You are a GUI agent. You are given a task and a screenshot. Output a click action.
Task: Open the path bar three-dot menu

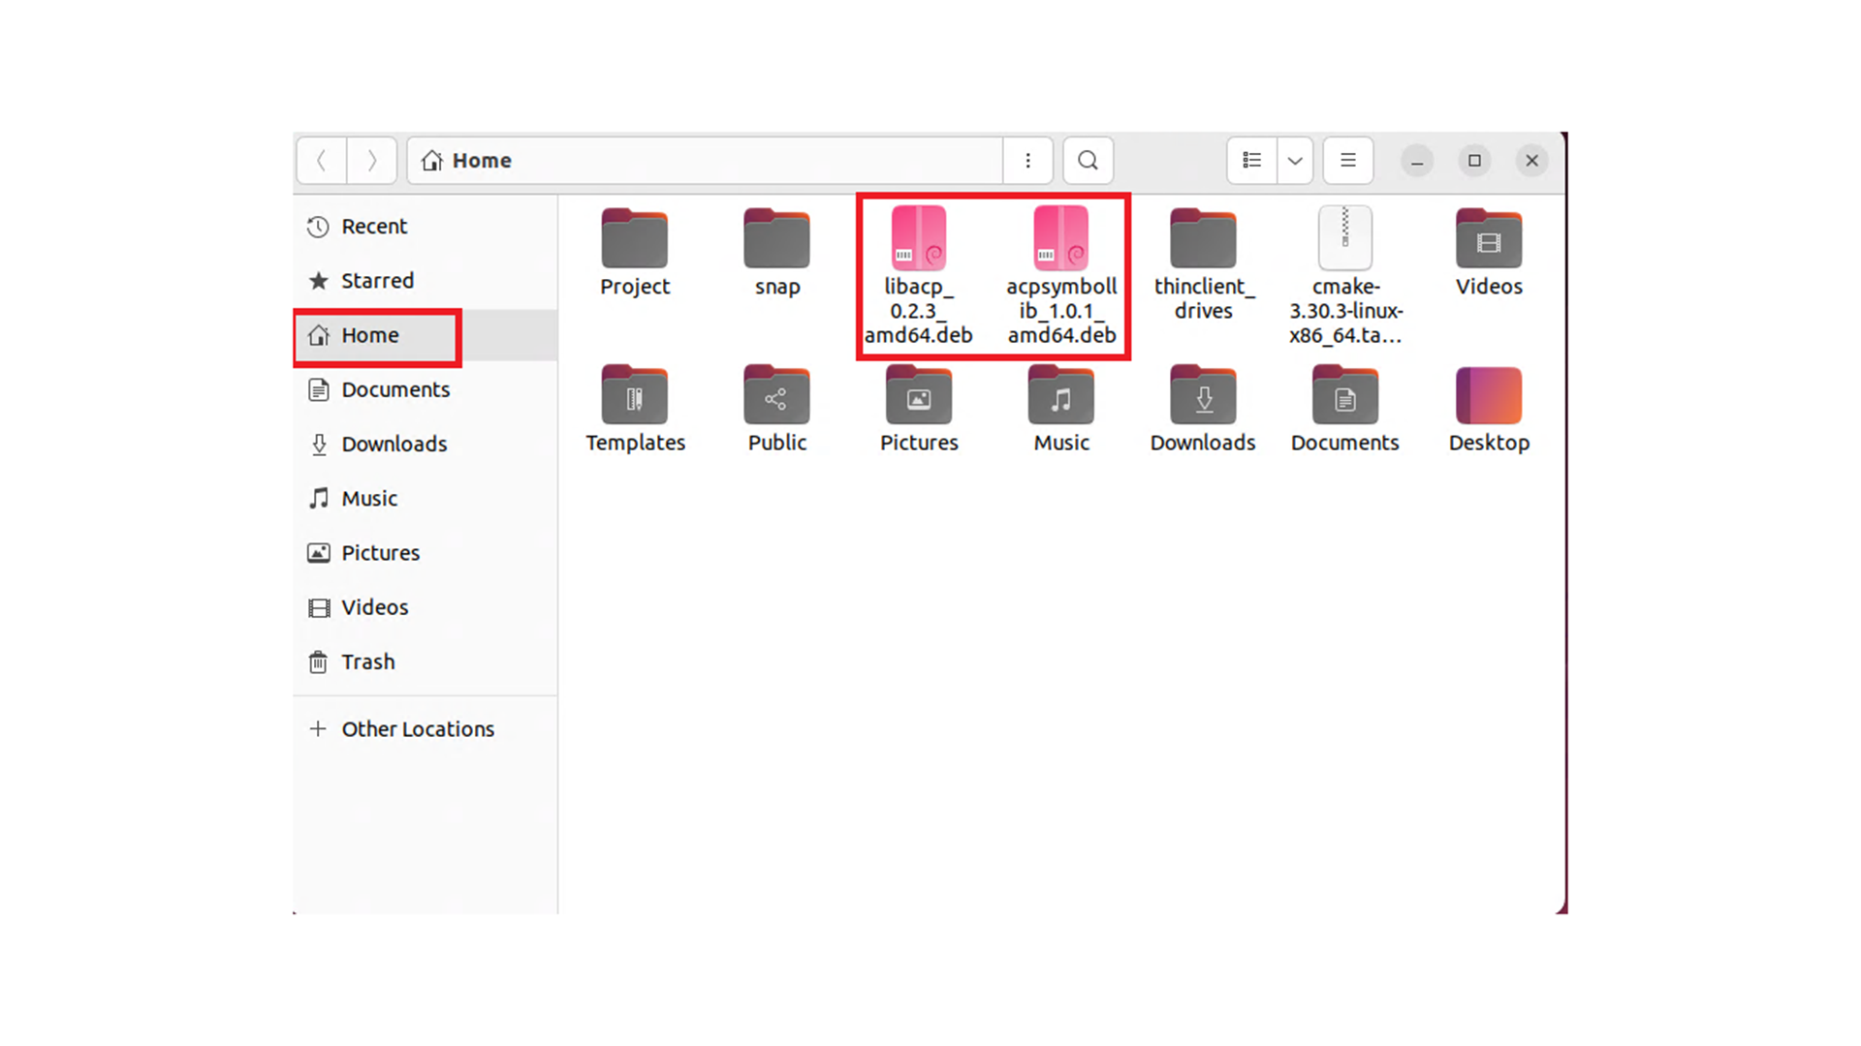pyautogui.click(x=1027, y=161)
